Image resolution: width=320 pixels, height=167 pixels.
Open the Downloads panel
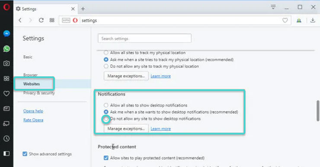pyautogui.click(x=313, y=20)
